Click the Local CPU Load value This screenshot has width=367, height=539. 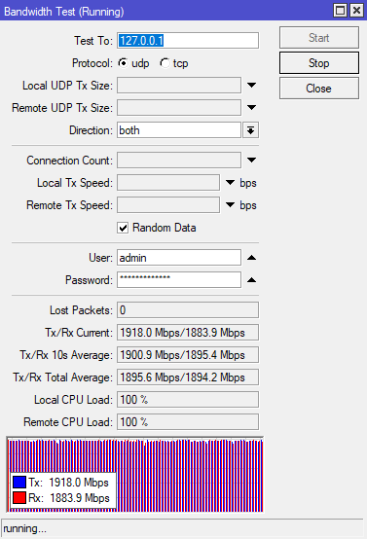tap(188, 400)
